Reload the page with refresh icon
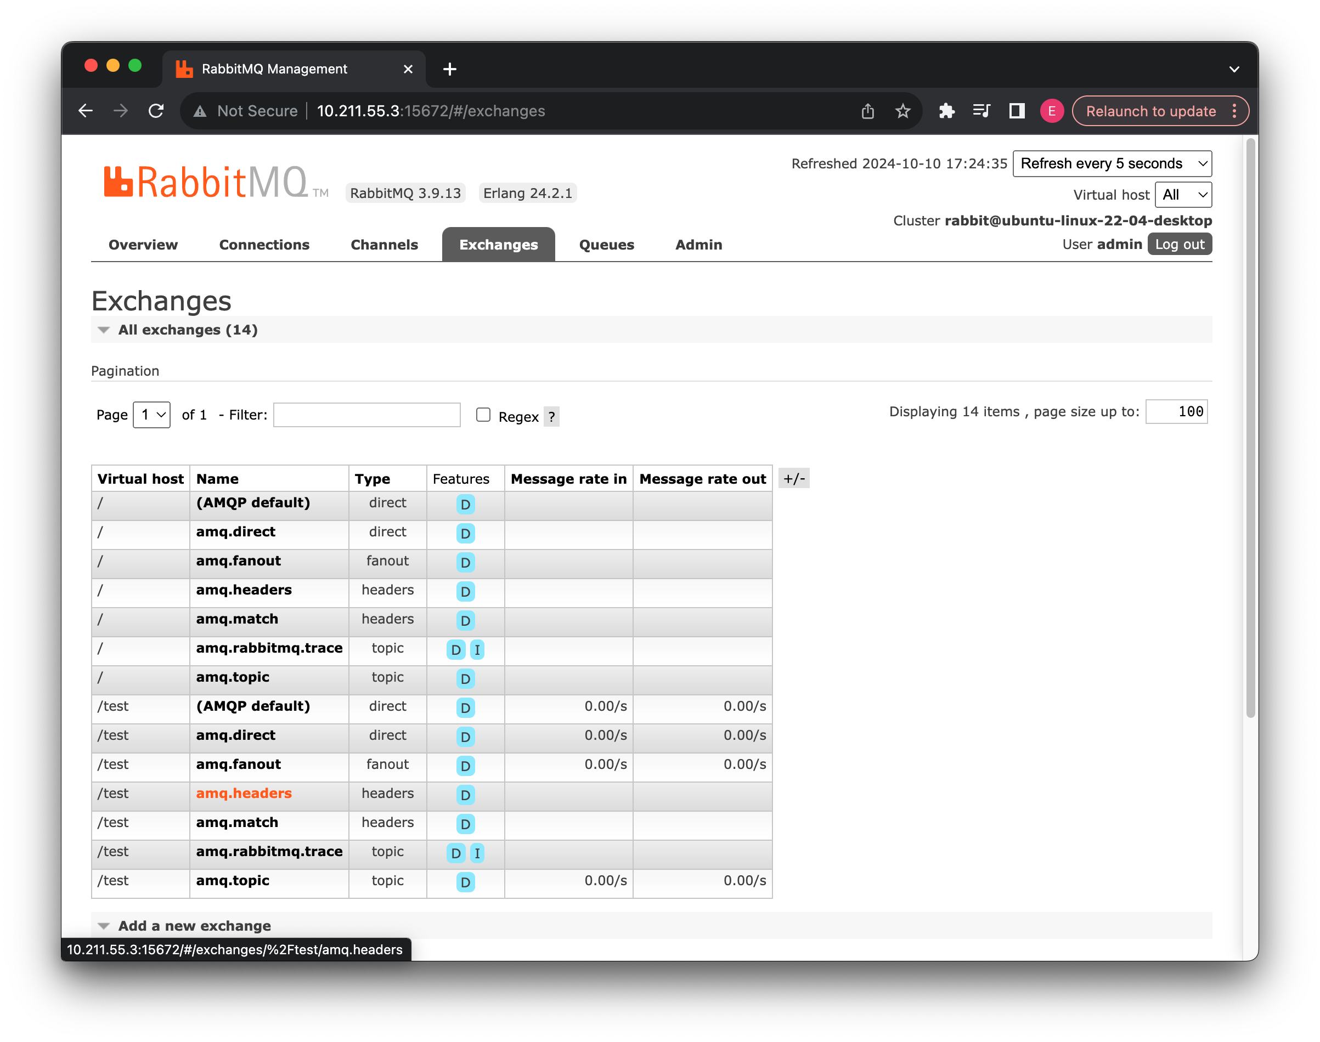The width and height of the screenshot is (1320, 1042). (x=156, y=111)
